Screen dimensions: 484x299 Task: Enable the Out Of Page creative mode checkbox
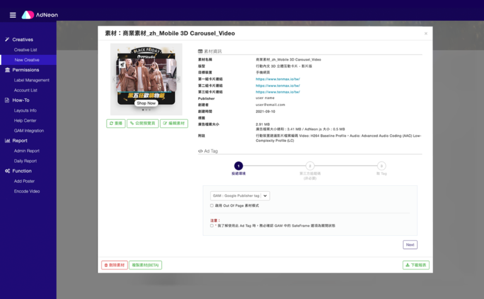pos(212,206)
